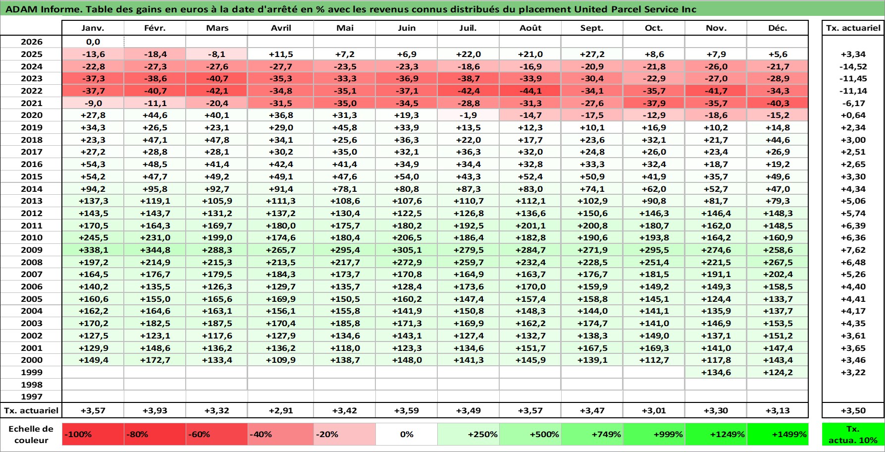
Task: Pick the -60% color scale swatch
Action: 217,434
